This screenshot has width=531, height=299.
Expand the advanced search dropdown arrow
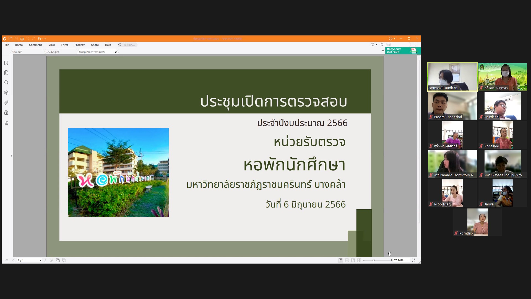click(376, 45)
